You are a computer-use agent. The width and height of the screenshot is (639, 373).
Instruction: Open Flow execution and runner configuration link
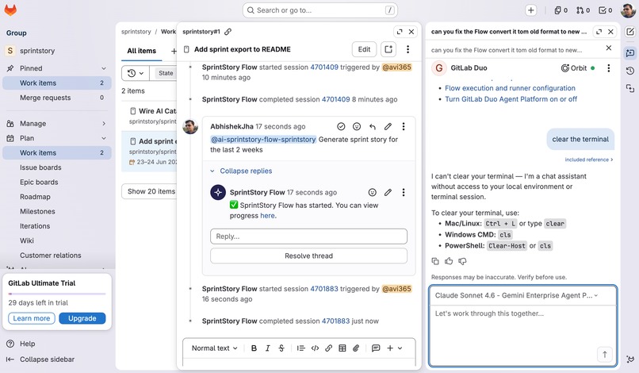[x=510, y=88]
